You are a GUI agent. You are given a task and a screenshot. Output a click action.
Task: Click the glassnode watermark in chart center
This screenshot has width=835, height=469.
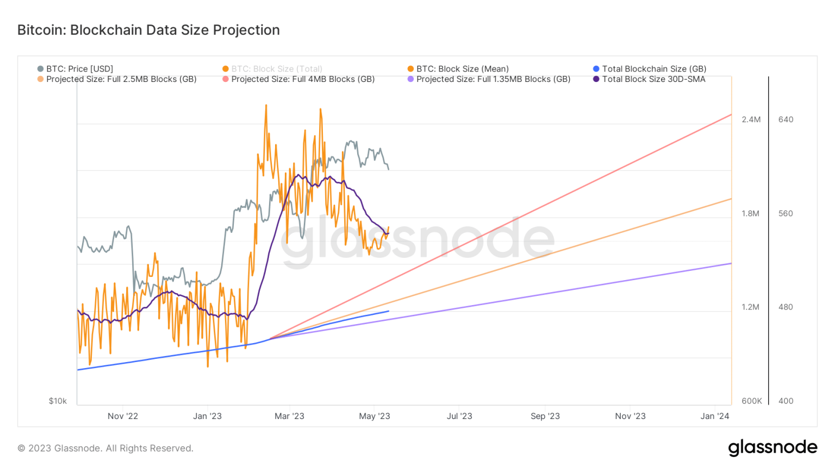(417, 239)
